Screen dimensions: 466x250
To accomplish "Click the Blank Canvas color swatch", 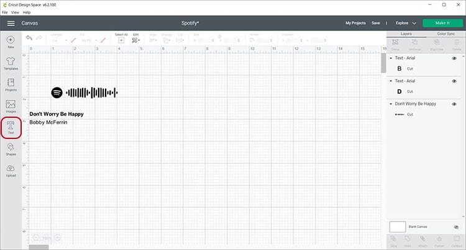I will coord(398,227).
